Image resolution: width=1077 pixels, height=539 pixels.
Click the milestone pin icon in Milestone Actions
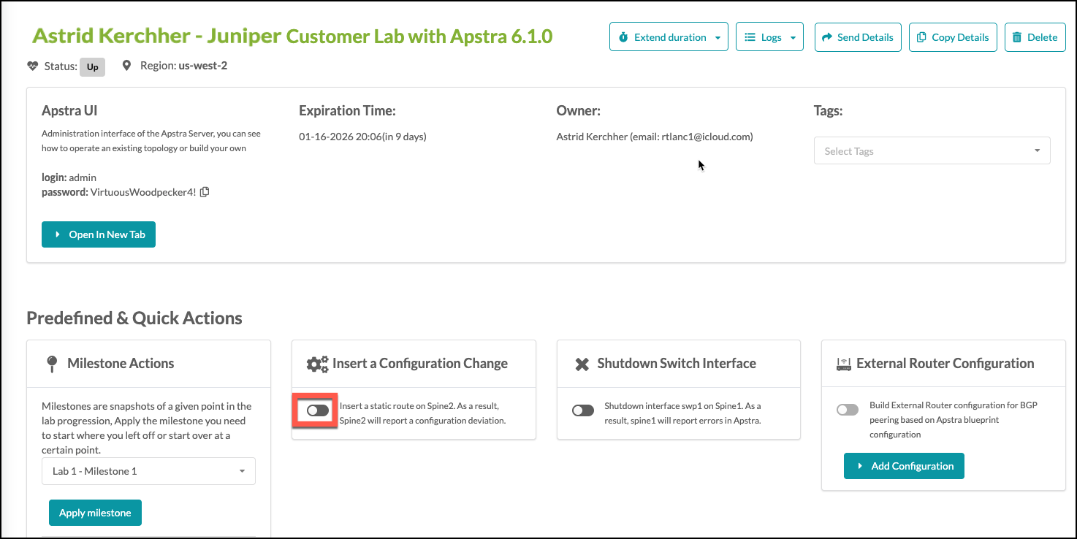pyautogui.click(x=53, y=363)
